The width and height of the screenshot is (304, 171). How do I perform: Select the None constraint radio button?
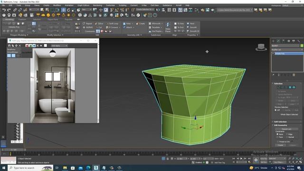277,134
